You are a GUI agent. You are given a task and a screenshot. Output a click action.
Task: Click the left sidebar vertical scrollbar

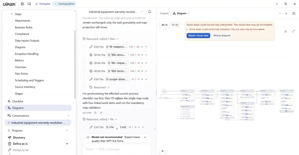pyautogui.click(x=75, y=64)
